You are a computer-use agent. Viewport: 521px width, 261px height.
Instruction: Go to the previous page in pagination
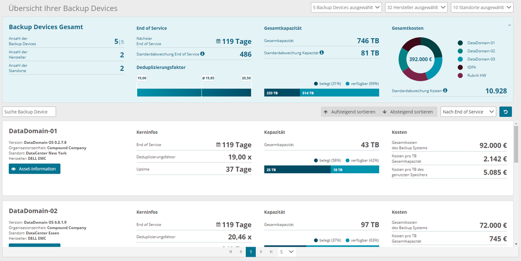click(x=241, y=251)
